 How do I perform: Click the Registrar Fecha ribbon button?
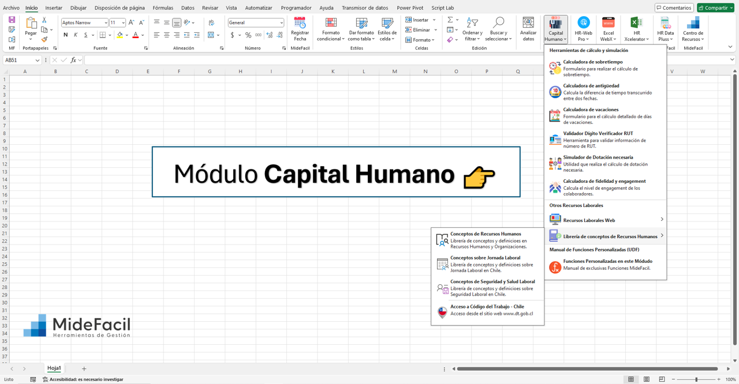(300, 29)
